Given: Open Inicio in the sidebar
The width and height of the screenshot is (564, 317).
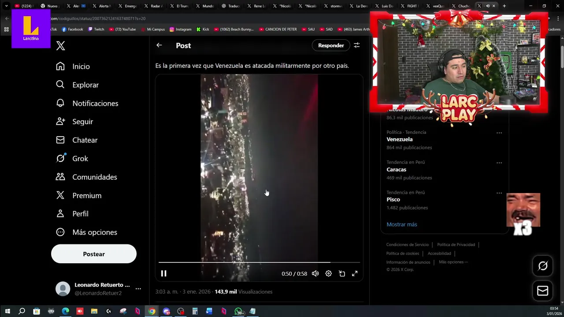Looking at the screenshot, I should point(73,66).
